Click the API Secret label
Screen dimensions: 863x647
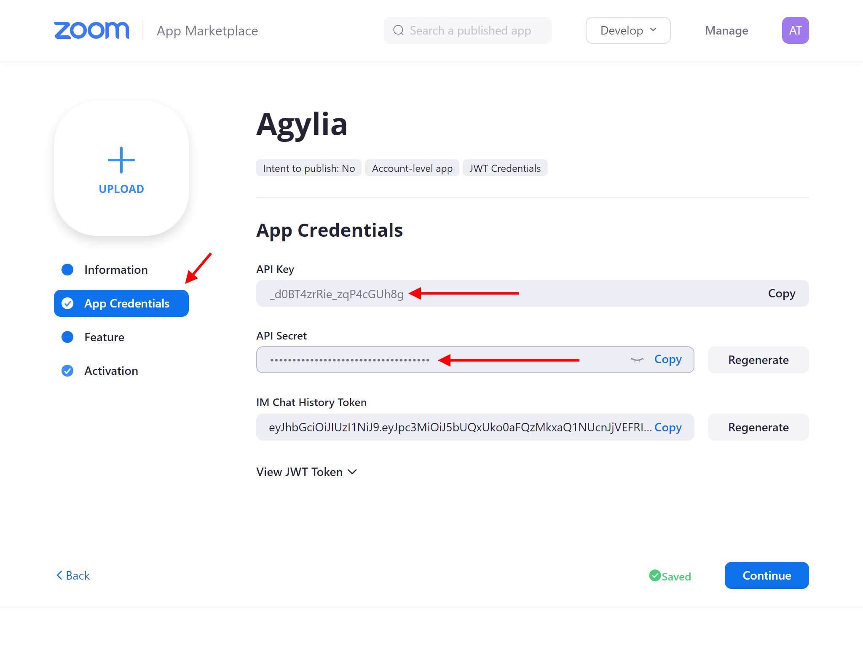[x=281, y=336]
